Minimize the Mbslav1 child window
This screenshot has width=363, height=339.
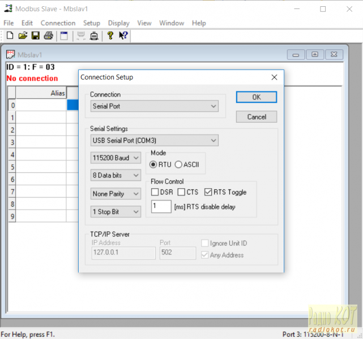[x=296, y=55]
